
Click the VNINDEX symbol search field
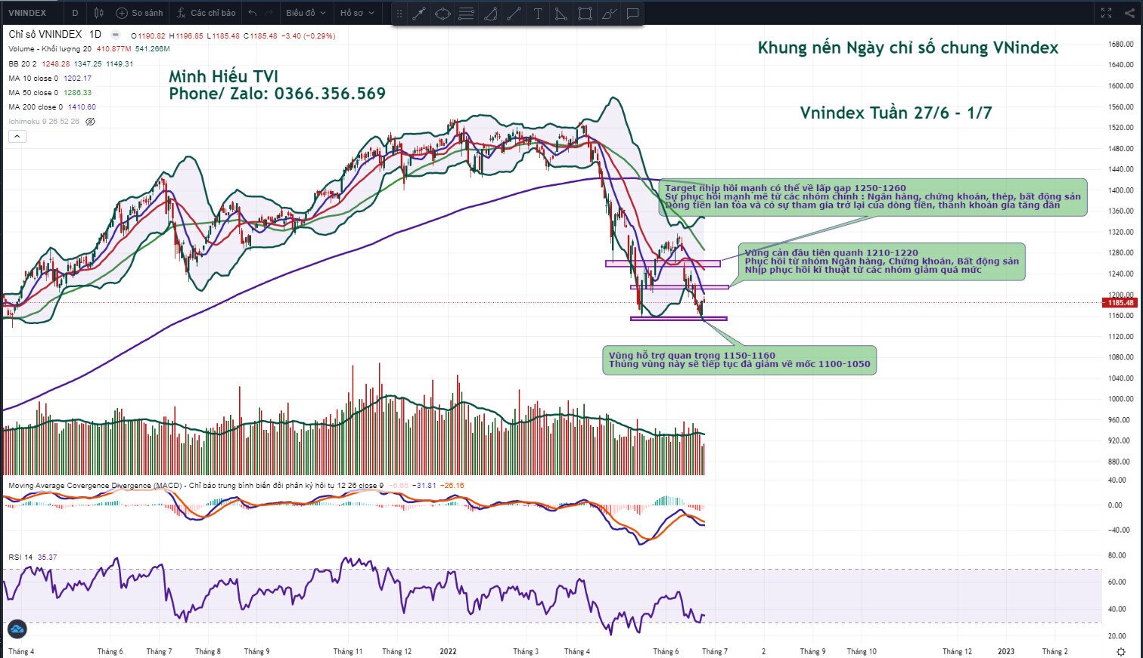point(27,13)
